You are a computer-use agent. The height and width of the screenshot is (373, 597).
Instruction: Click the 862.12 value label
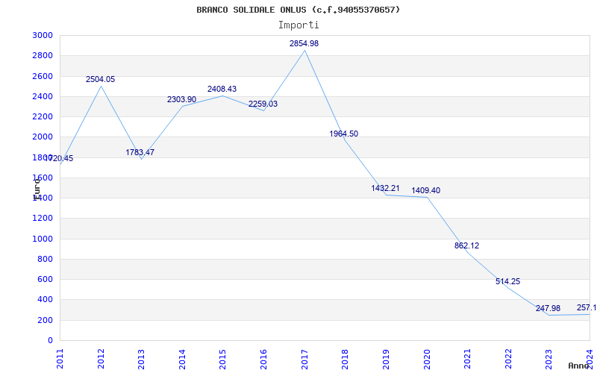coord(467,246)
